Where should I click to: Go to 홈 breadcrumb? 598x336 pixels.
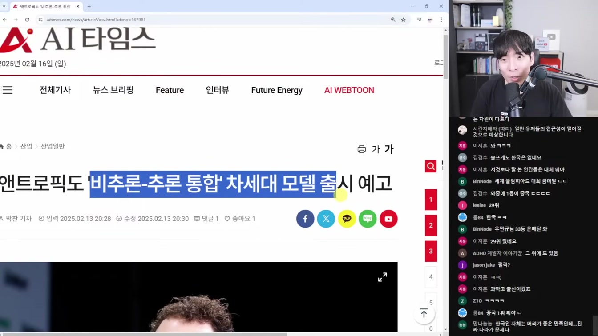click(6, 146)
